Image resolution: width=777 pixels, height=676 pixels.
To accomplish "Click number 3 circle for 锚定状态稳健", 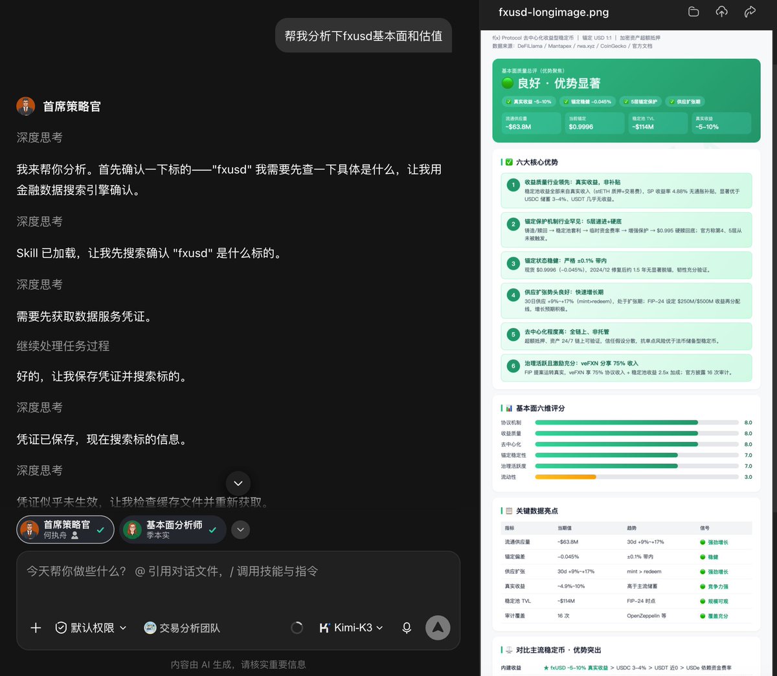I will coord(513,263).
